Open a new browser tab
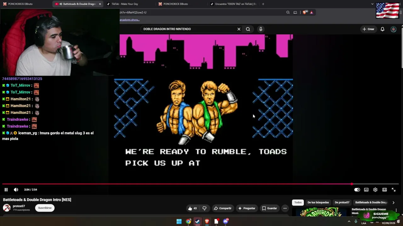The width and height of the screenshot is (403, 226). [263, 4]
